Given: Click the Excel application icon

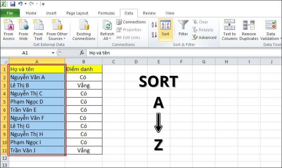Looking at the screenshot, I should pyautogui.click(x=3, y=4).
